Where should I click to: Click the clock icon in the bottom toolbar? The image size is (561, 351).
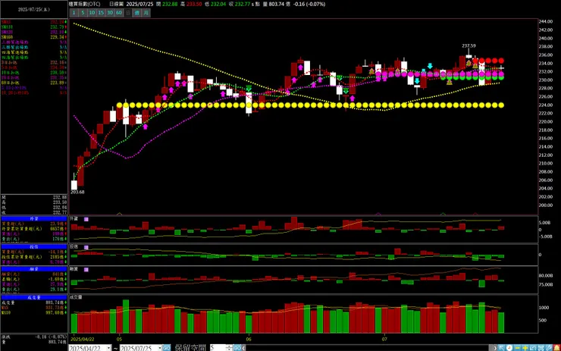point(509,348)
